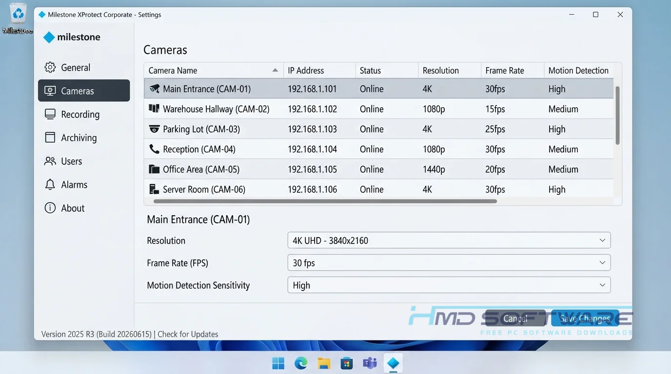The height and width of the screenshot is (374, 671).
Task: Click the Motion Detection column header
Action: (579, 70)
